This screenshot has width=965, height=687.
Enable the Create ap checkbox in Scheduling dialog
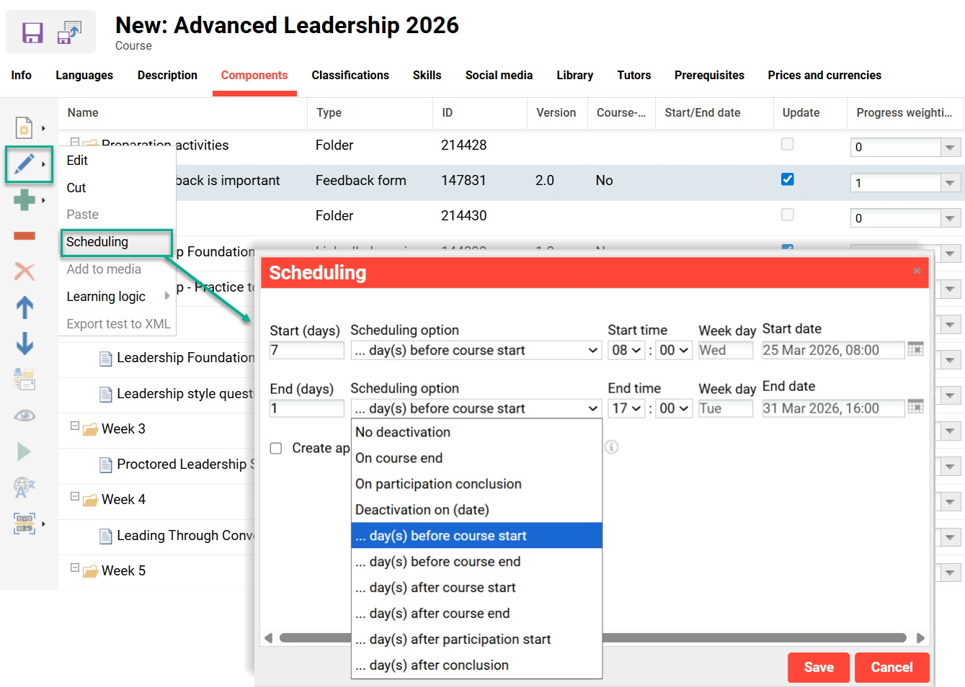coord(275,448)
